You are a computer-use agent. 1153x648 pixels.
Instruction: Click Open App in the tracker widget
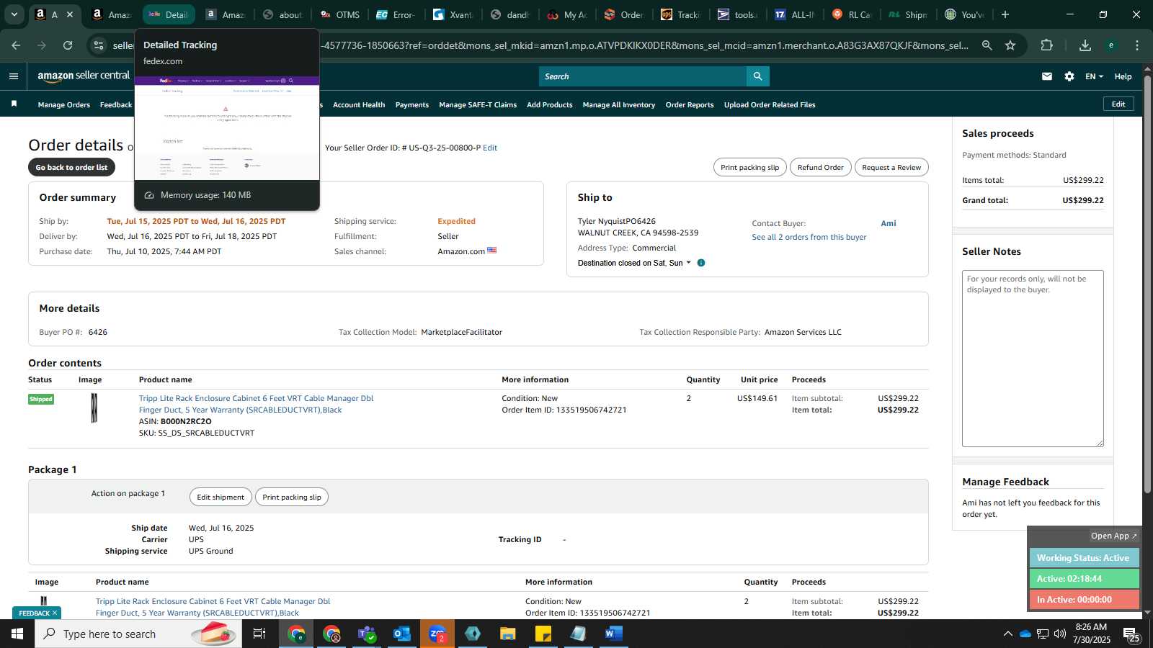[x=1113, y=536]
